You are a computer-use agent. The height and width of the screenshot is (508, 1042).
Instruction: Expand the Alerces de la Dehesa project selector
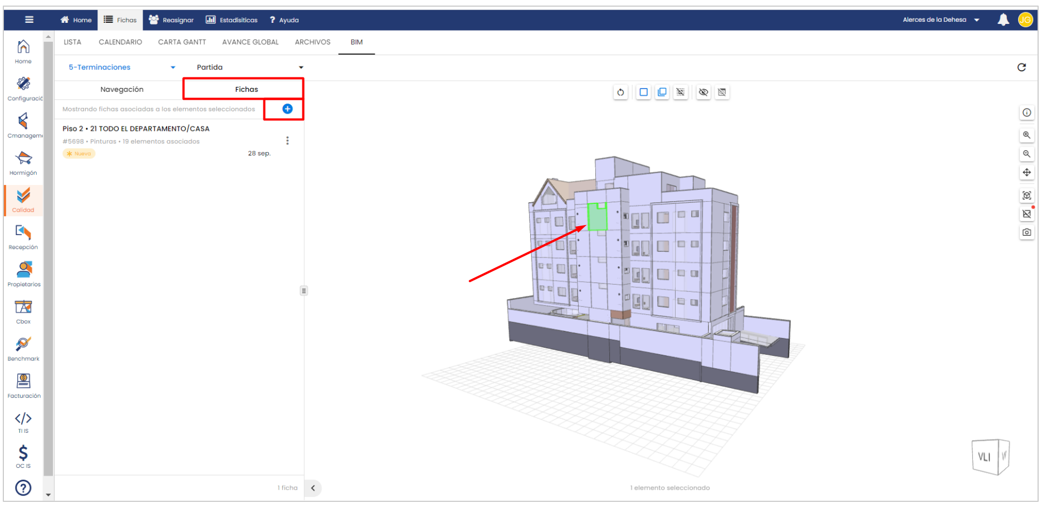click(x=941, y=20)
